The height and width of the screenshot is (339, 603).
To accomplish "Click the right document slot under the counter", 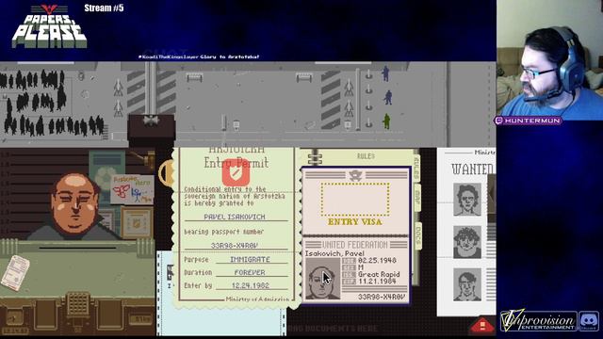I will pyautogui.click(x=109, y=314).
